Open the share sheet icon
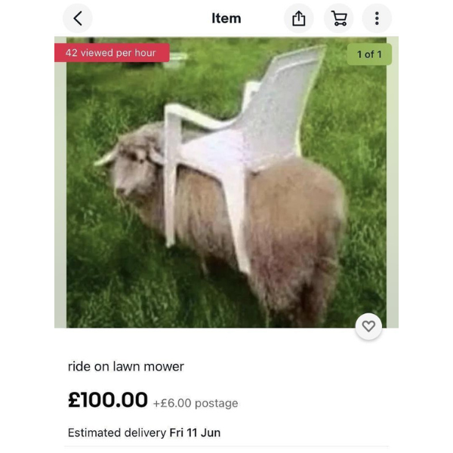453x453 pixels. click(298, 18)
